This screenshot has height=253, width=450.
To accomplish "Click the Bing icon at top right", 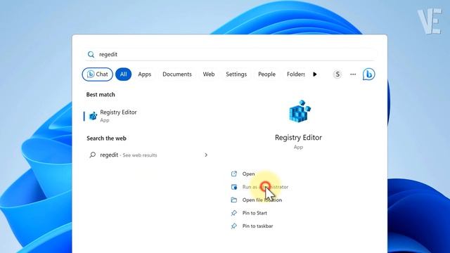I will [368, 74].
